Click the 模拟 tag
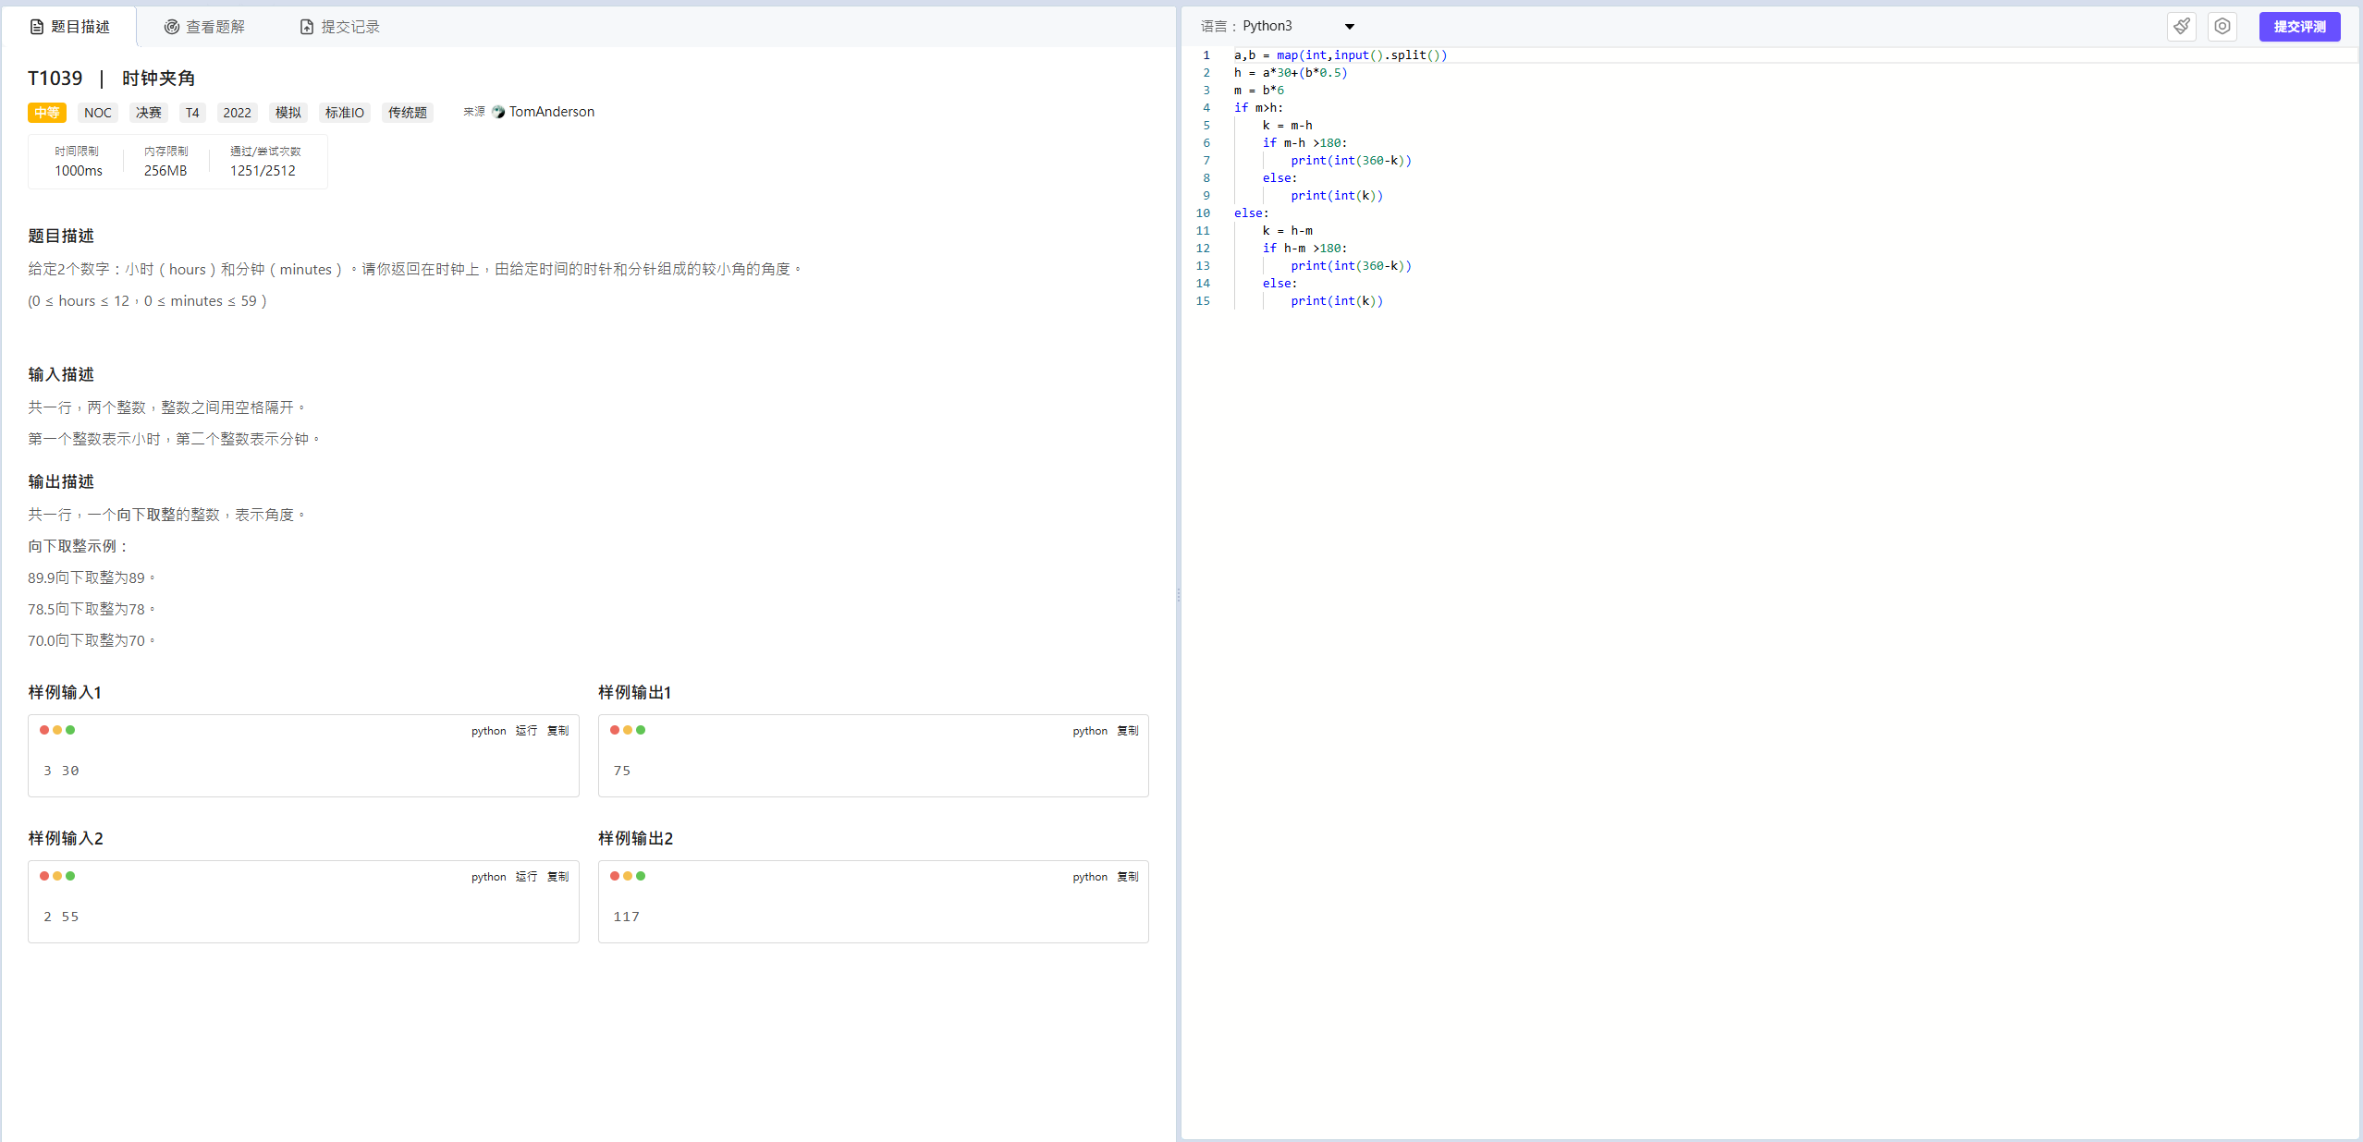 [x=288, y=113]
